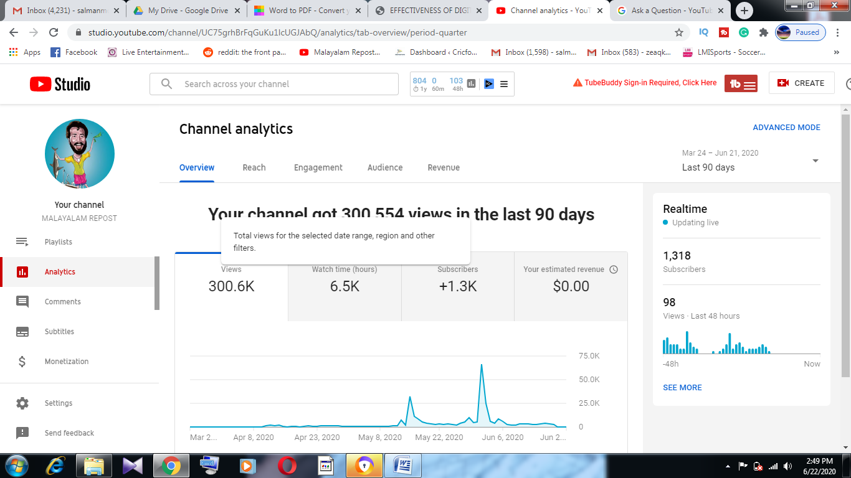Open the LMISports - Soccer bookmark
Screen dimensions: 851x478
click(x=725, y=52)
